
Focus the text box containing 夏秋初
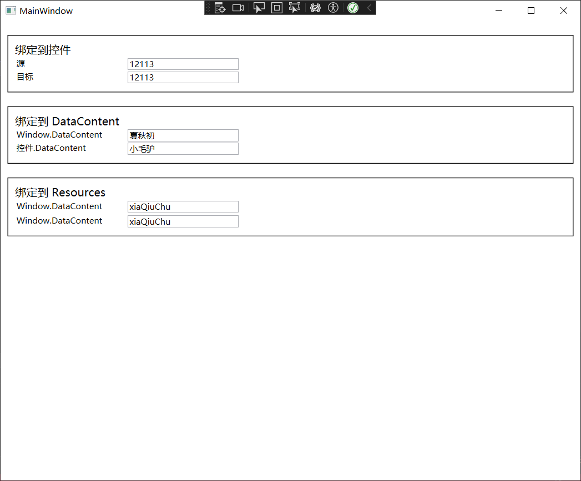tap(183, 135)
